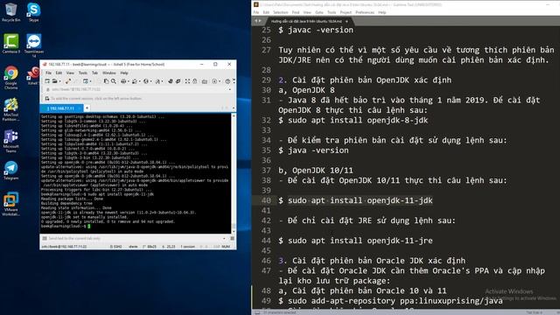Expand Print dropdown arrow in Xshell toolbar

click(x=129, y=81)
